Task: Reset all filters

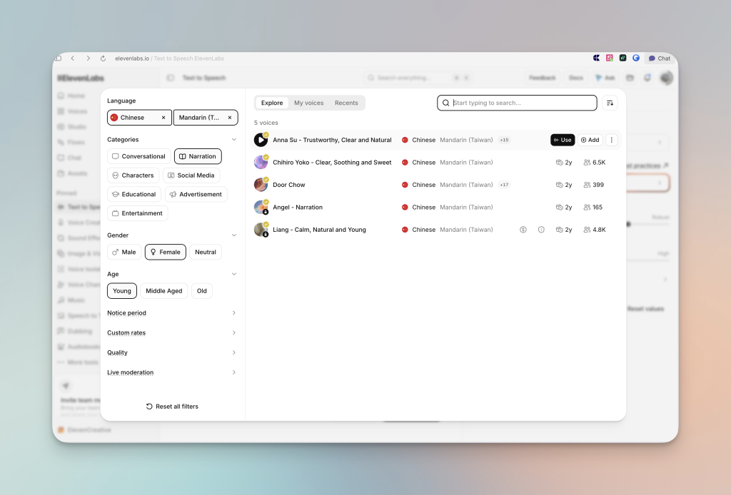Action: coord(173,407)
